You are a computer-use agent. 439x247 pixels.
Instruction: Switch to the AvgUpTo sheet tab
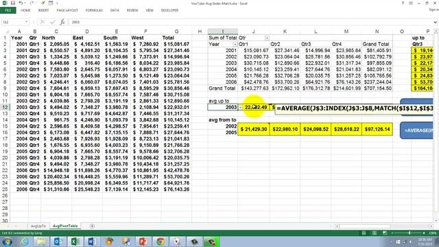pyautogui.click(x=38, y=226)
